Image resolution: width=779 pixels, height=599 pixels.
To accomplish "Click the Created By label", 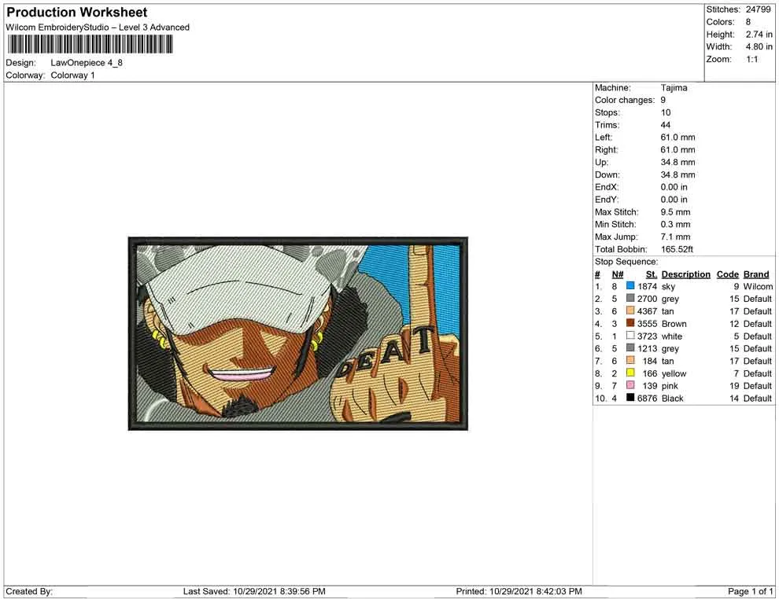I will (29, 591).
